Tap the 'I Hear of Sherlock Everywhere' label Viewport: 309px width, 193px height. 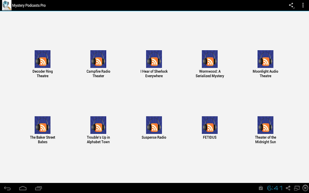click(x=154, y=74)
